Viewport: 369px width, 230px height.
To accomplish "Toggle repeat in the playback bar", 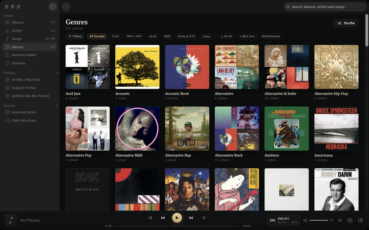I will pos(204,218).
